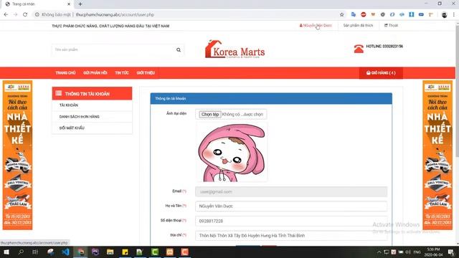The height and width of the screenshot is (258, 459).
Task: Open Task View on the taskbar
Action: [35, 252]
